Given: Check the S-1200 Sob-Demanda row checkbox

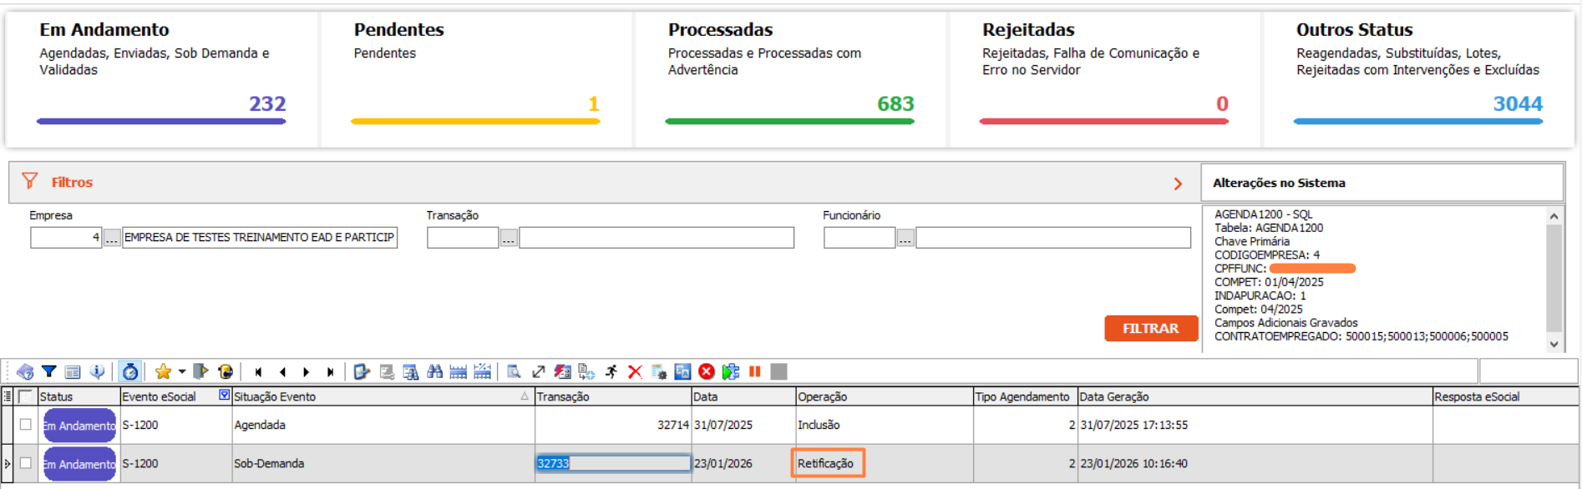Looking at the screenshot, I should pyautogui.click(x=26, y=463).
